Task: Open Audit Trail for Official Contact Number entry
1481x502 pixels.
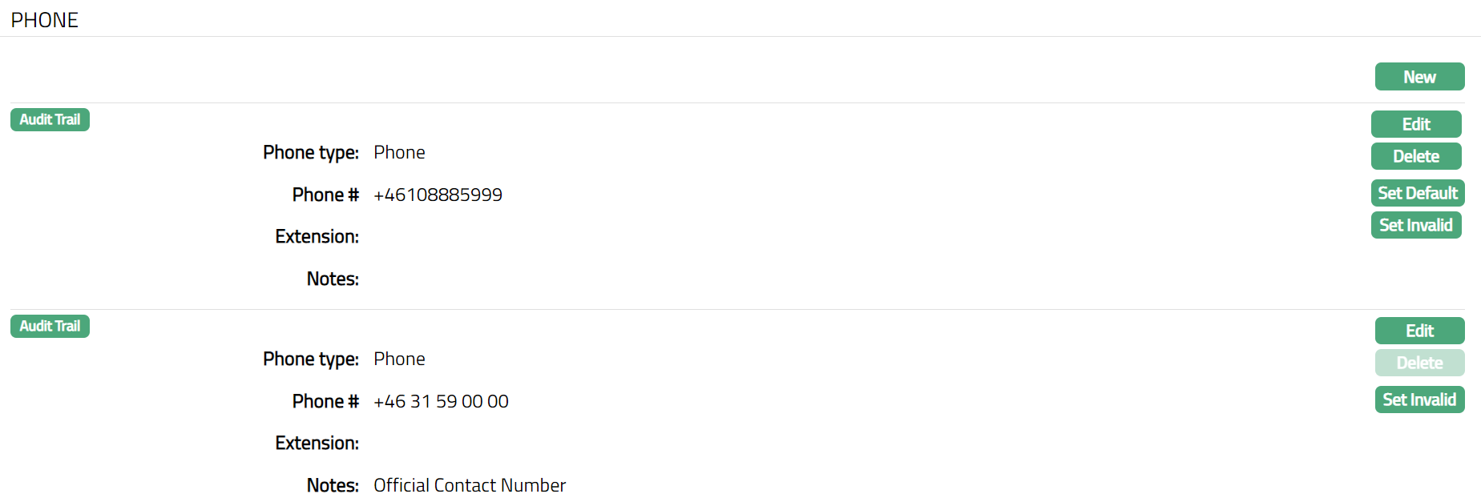Action: [x=50, y=326]
